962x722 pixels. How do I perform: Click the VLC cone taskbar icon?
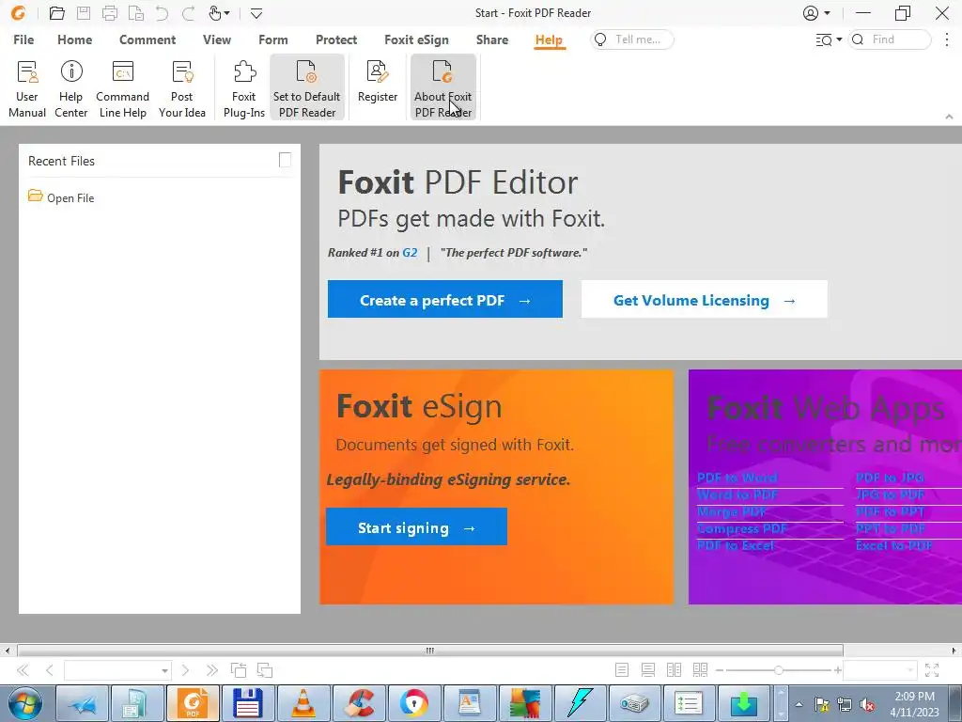click(303, 703)
